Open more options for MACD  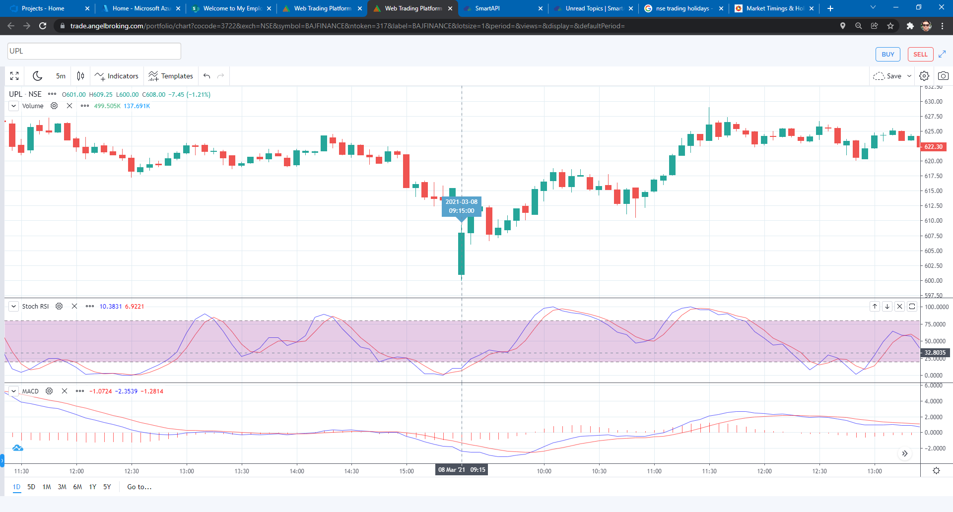pos(80,391)
